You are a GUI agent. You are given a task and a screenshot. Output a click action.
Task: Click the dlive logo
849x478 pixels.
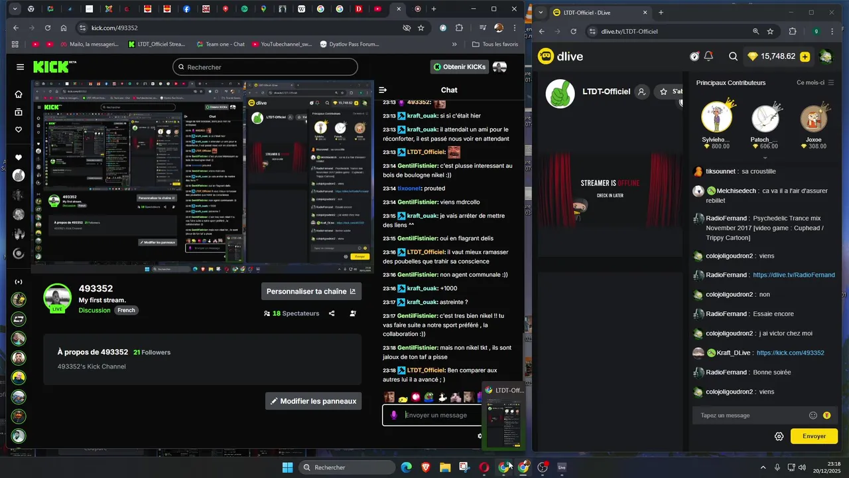pyautogui.click(x=560, y=56)
